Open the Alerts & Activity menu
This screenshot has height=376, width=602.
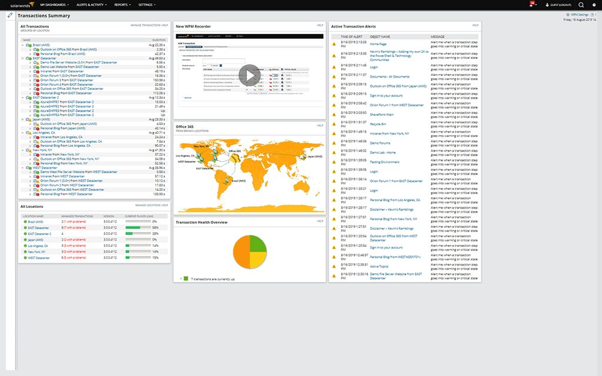click(93, 5)
